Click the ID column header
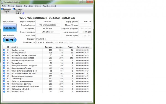The image size is (166, 104). [8, 47]
